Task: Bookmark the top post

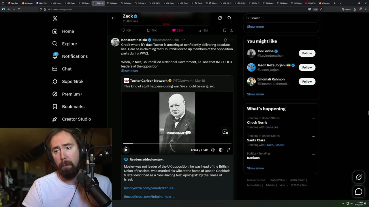Action: (x=225, y=30)
